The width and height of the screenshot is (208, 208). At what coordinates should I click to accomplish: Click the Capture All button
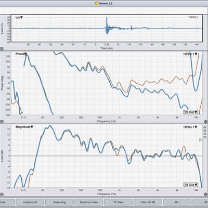pyautogui.click(x=30, y=202)
